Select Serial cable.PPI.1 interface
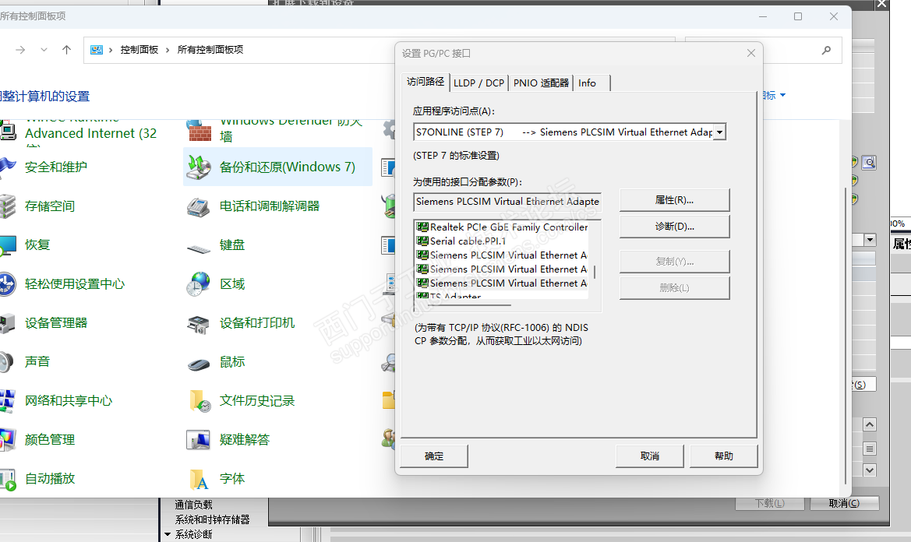Image resolution: width=911 pixels, height=542 pixels. pyautogui.click(x=461, y=241)
